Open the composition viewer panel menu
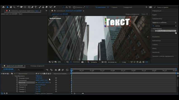 coord(83,11)
